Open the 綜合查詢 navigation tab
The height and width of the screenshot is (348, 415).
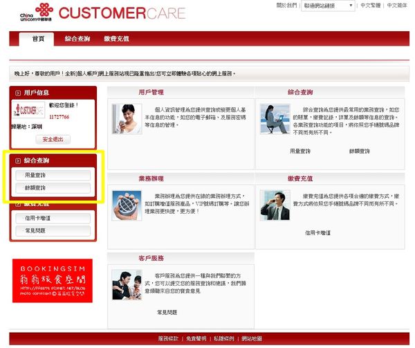(77, 39)
